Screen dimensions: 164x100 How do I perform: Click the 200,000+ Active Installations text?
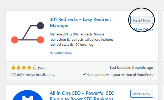(32, 75)
